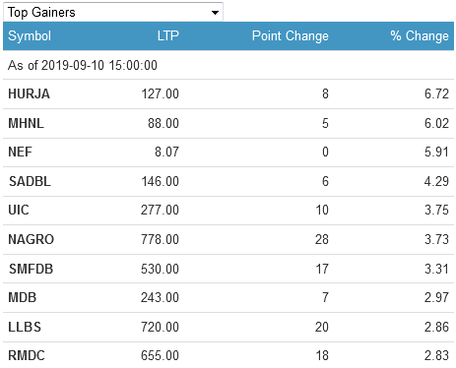Select the HURJA symbol
The height and width of the screenshot is (368, 456).
[29, 93]
